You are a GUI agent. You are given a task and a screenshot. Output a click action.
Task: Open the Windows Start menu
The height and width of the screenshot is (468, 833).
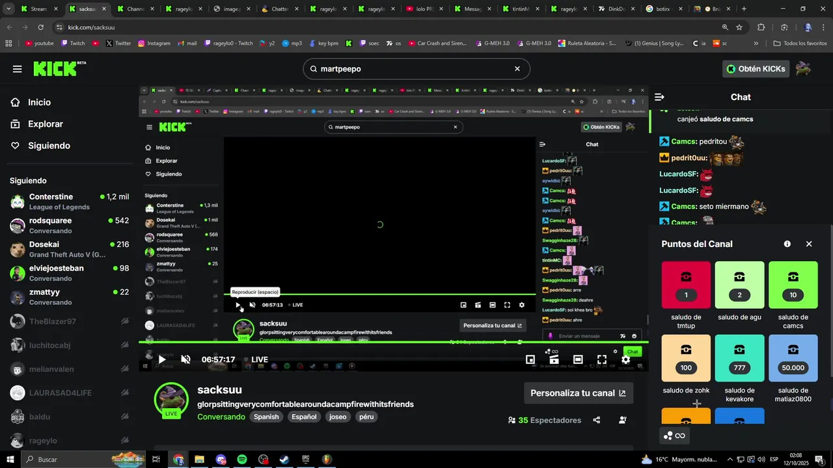click(x=10, y=460)
